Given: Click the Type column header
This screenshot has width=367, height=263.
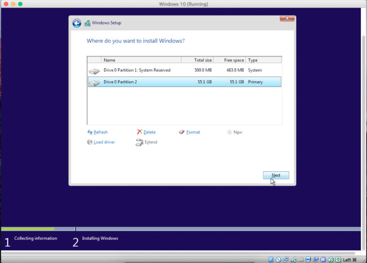Looking at the screenshot, I should pos(264,60).
